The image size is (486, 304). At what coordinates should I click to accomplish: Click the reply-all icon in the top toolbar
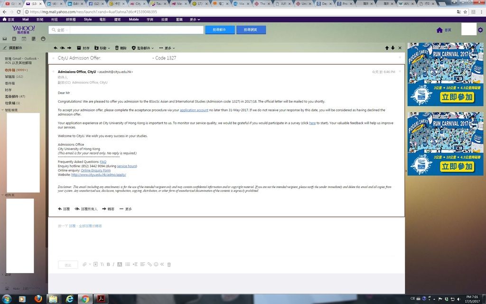point(62,48)
